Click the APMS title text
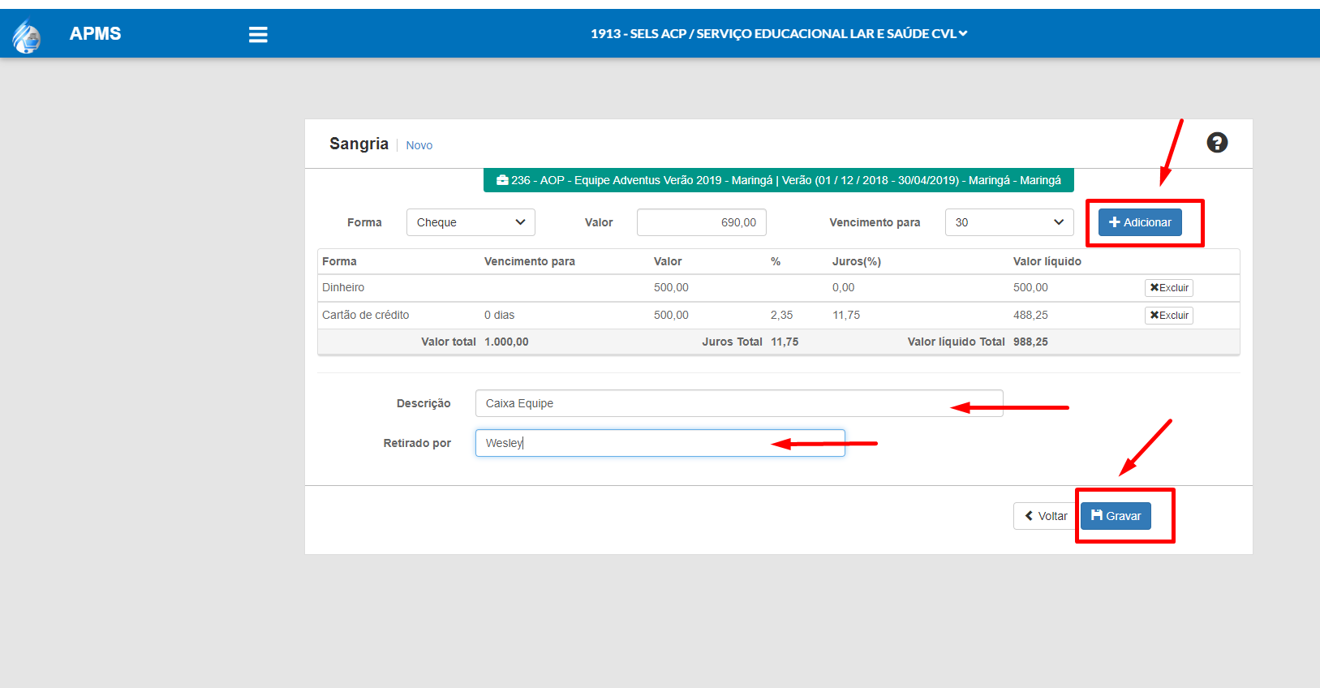 [x=95, y=34]
